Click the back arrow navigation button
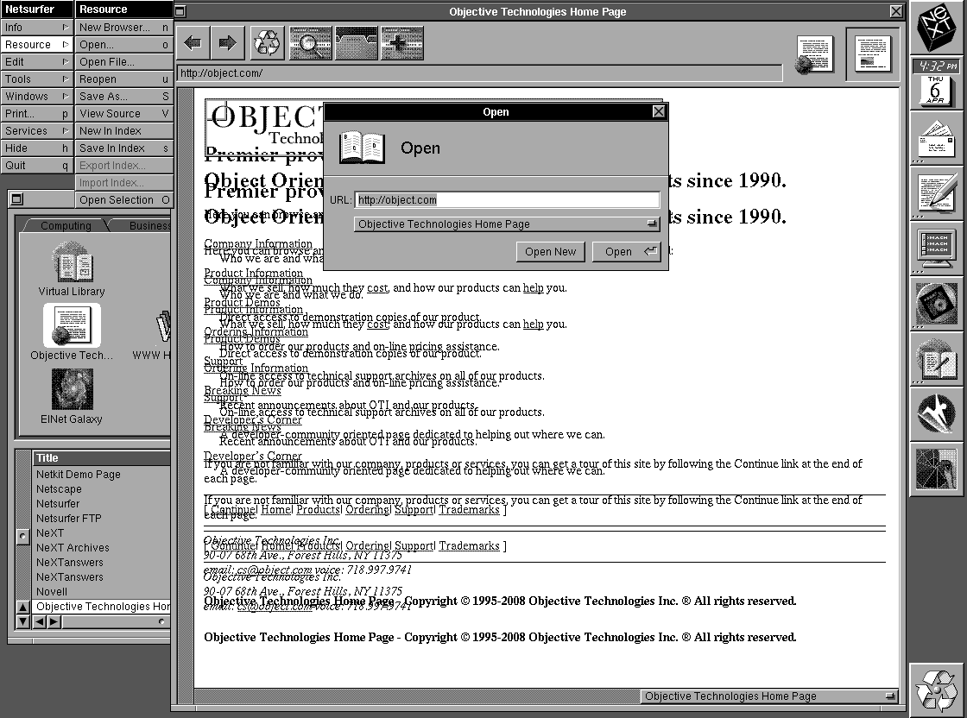The width and height of the screenshot is (967, 718). click(193, 42)
